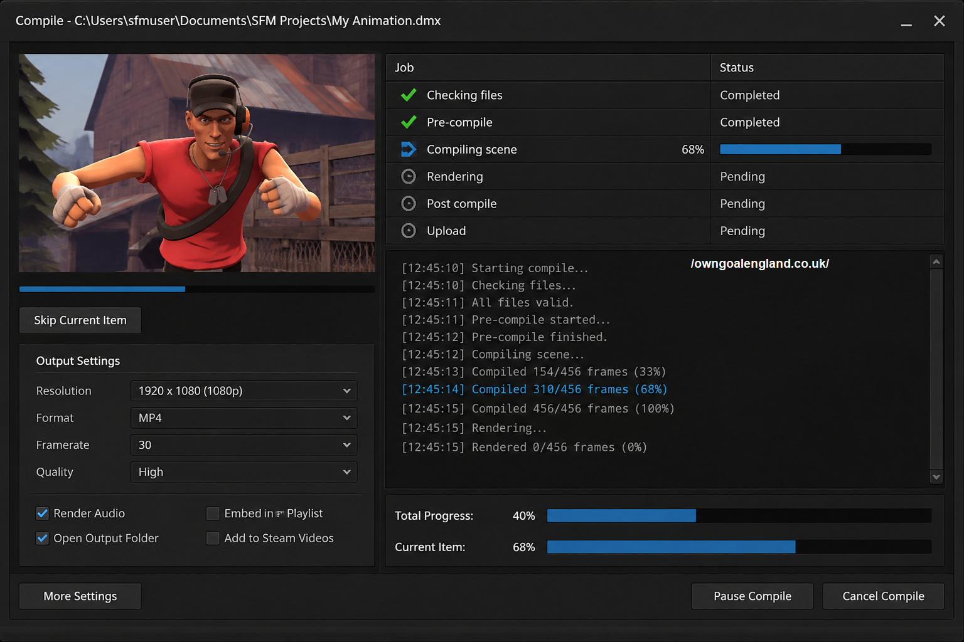Click the Job column header
The width and height of the screenshot is (964, 642).
point(548,68)
